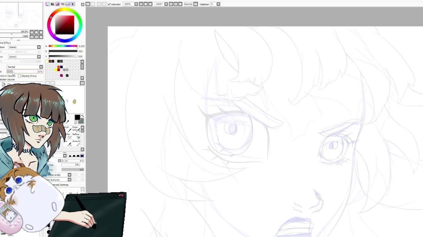Screen dimensions: 423x237
Task: Open the rotation angle dropdown
Action: [x=166, y=4]
